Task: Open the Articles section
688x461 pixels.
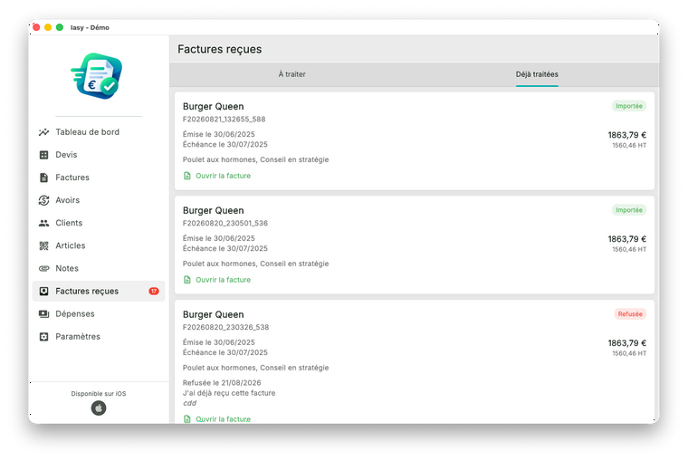Action: (99, 245)
